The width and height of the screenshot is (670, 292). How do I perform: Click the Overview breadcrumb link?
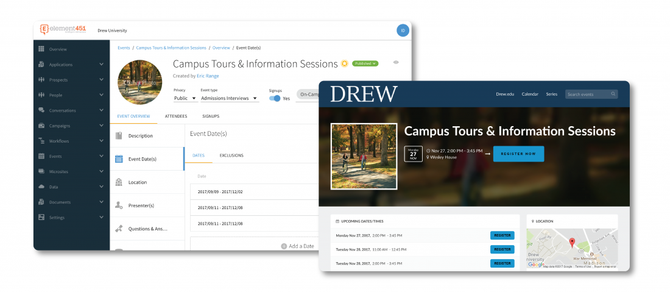[221, 48]
